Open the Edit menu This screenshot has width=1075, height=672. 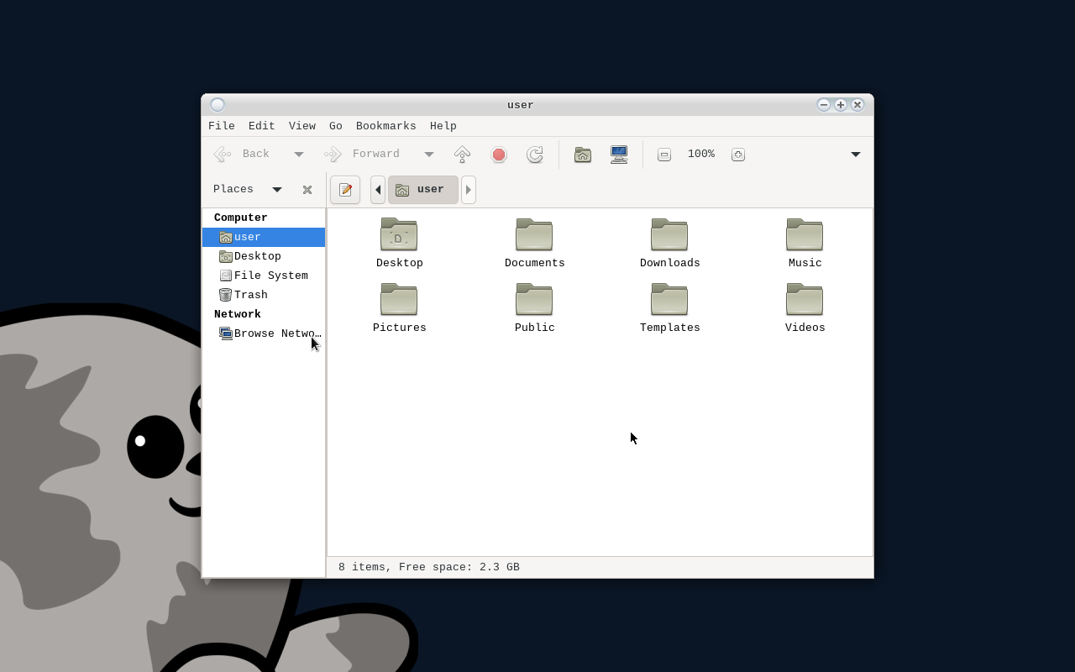point(262,126)
